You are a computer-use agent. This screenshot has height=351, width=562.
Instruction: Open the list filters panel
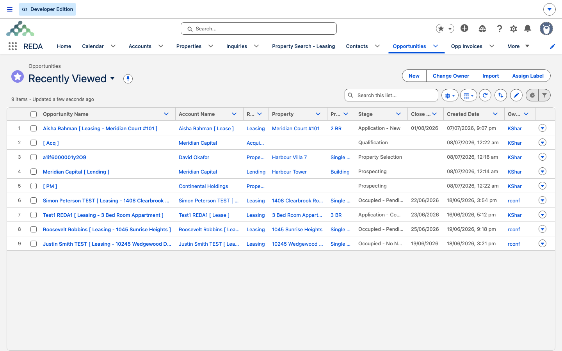point(544,95)
